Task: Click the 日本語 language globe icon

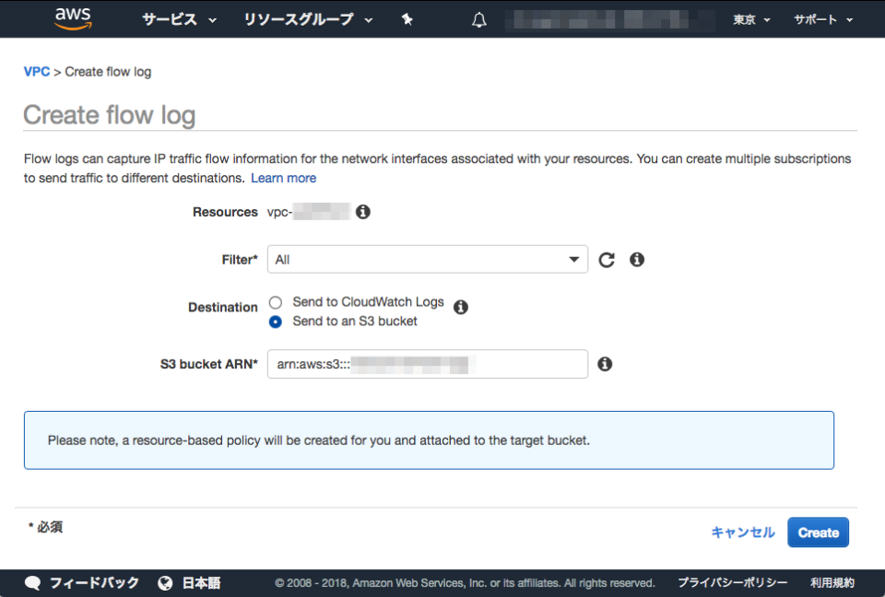Action: pos(165,582)
